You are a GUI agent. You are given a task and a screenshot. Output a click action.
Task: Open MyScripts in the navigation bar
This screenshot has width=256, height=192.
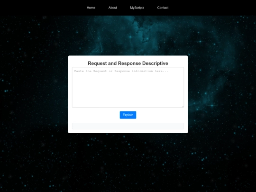pos(137,8)
